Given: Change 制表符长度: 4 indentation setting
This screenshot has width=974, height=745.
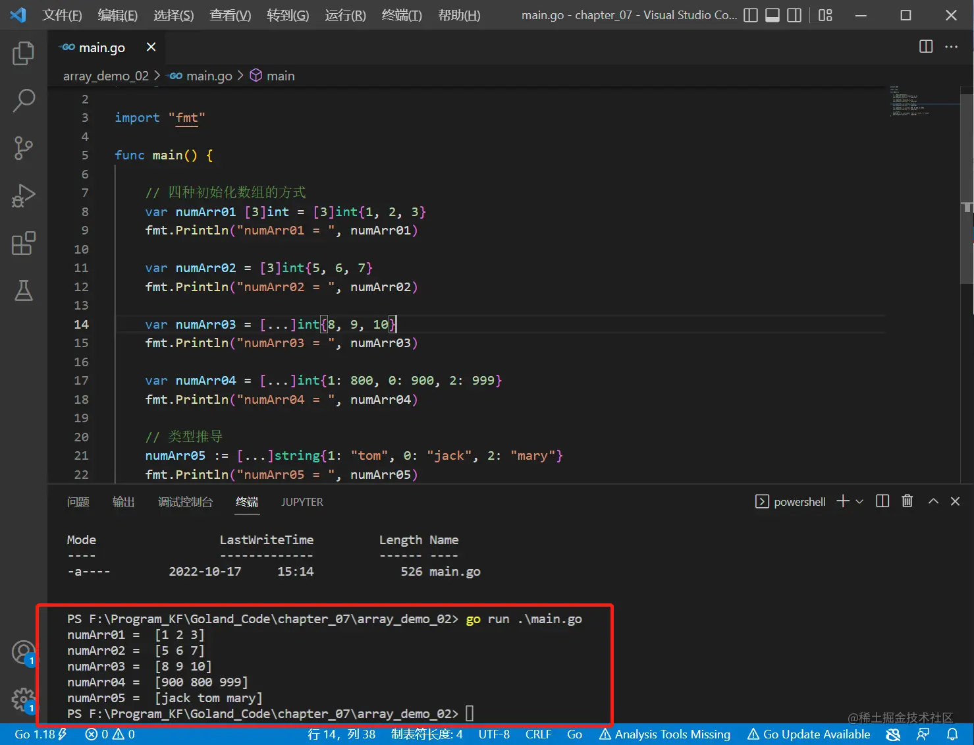Looking at the screenshot, I should click(x=427, y=734).
